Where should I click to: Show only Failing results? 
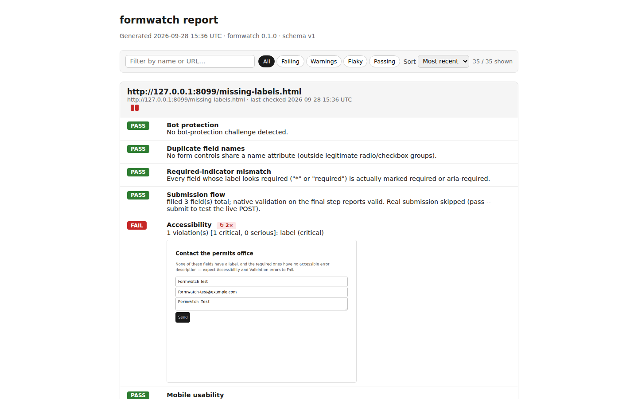[290, 61]
